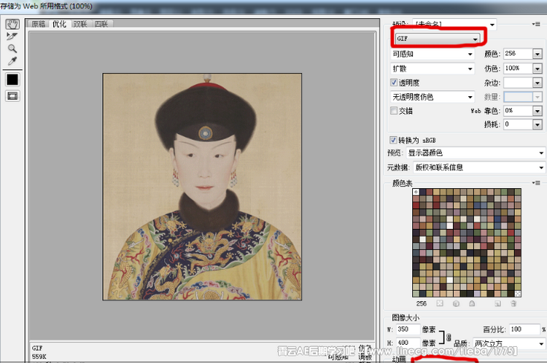Open the 无透明度仿色 dropdown

pos(432,97)
